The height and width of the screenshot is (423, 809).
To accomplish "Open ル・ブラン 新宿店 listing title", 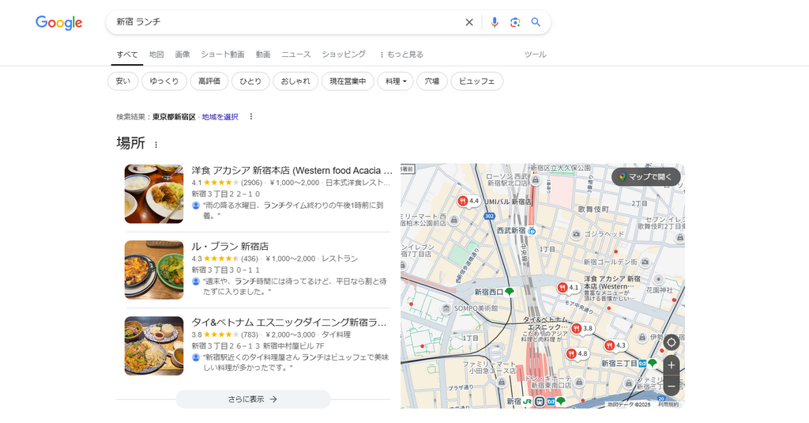I will [230, 247].
